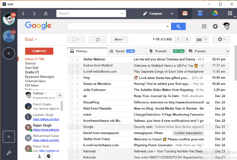
Task: Tick the 1mg email checkbox
Action: 71,78
